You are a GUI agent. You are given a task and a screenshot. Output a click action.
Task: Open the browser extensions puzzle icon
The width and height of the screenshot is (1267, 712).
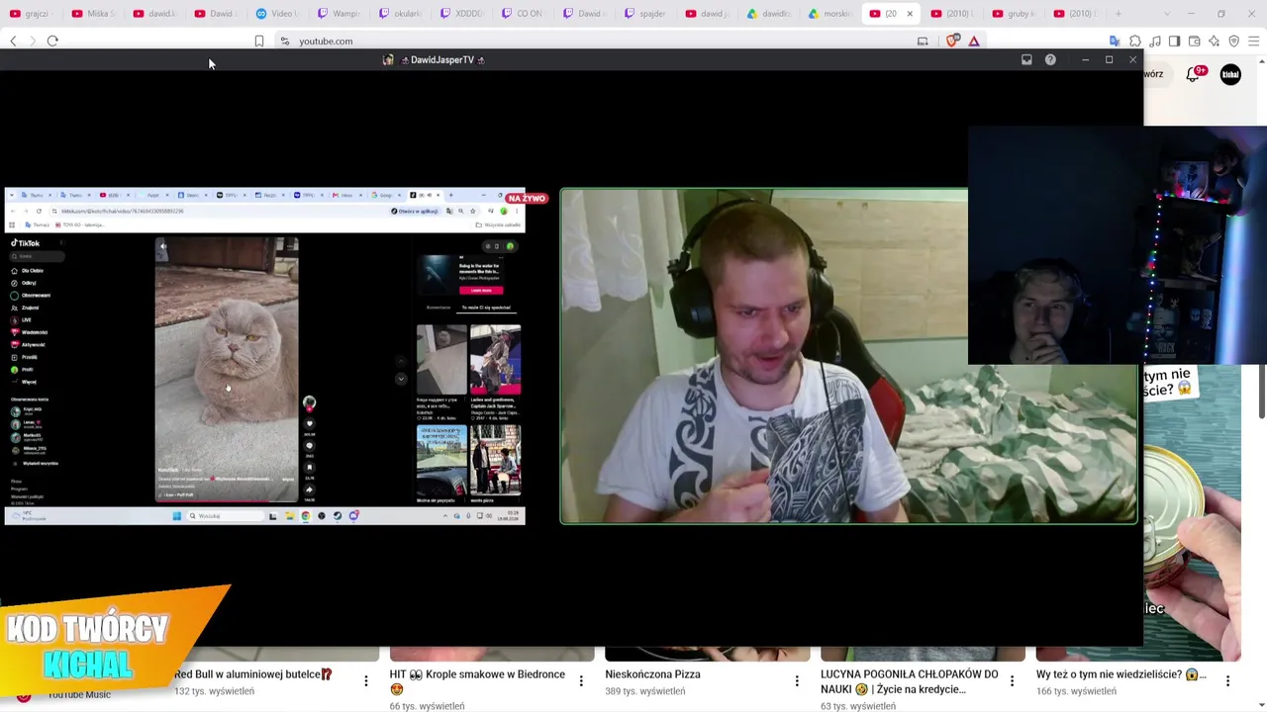(x=1134, y=41)
